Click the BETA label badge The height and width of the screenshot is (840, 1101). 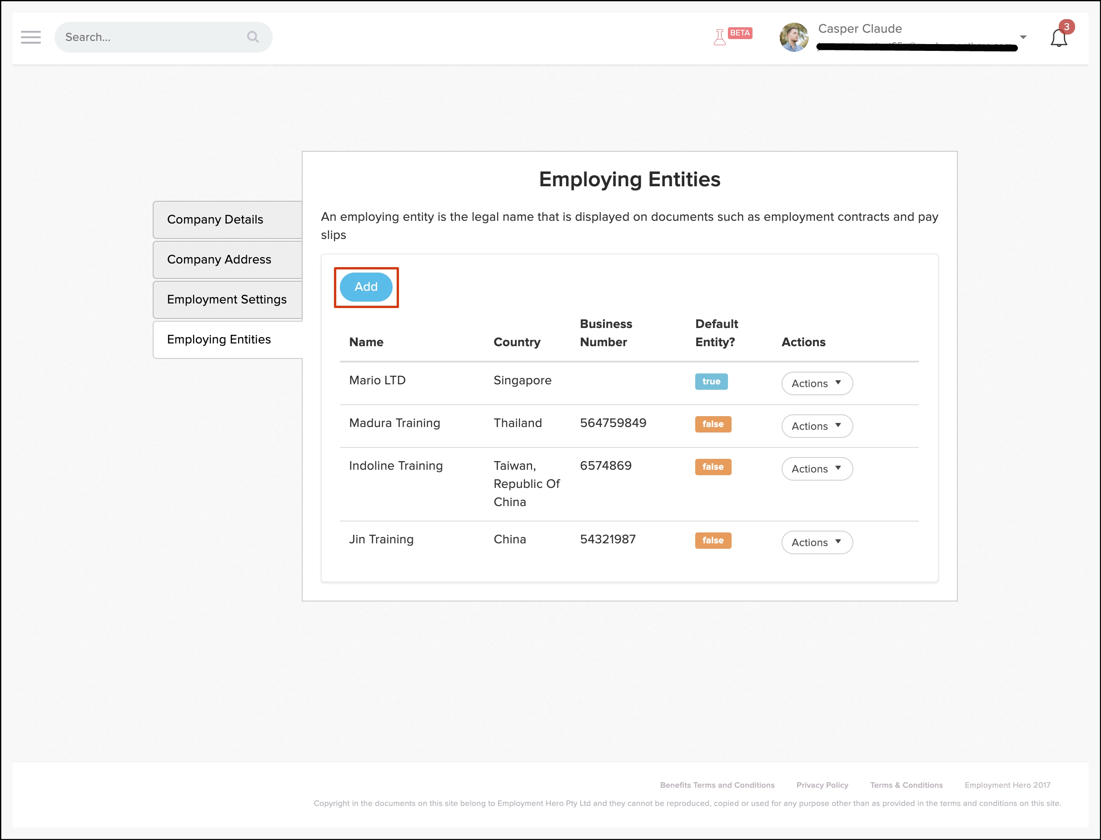click(x=739, y=33)
